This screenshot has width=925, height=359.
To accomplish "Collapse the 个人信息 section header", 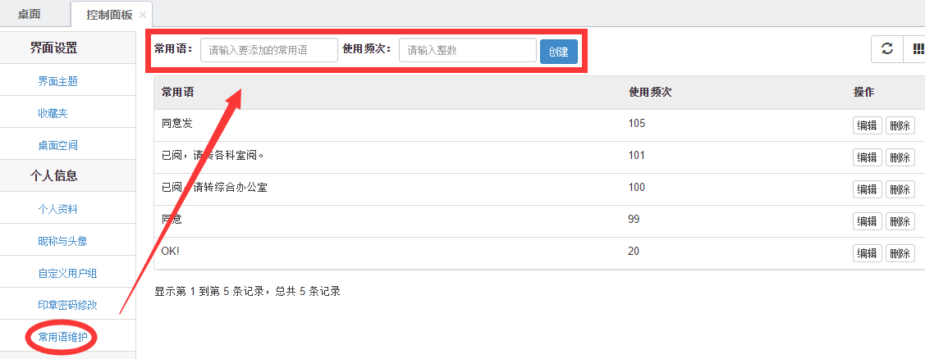I will (x=53, y=175).
